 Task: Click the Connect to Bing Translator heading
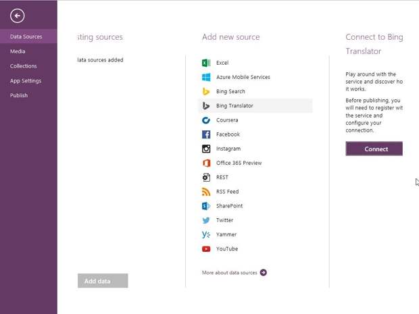[374, 44]
